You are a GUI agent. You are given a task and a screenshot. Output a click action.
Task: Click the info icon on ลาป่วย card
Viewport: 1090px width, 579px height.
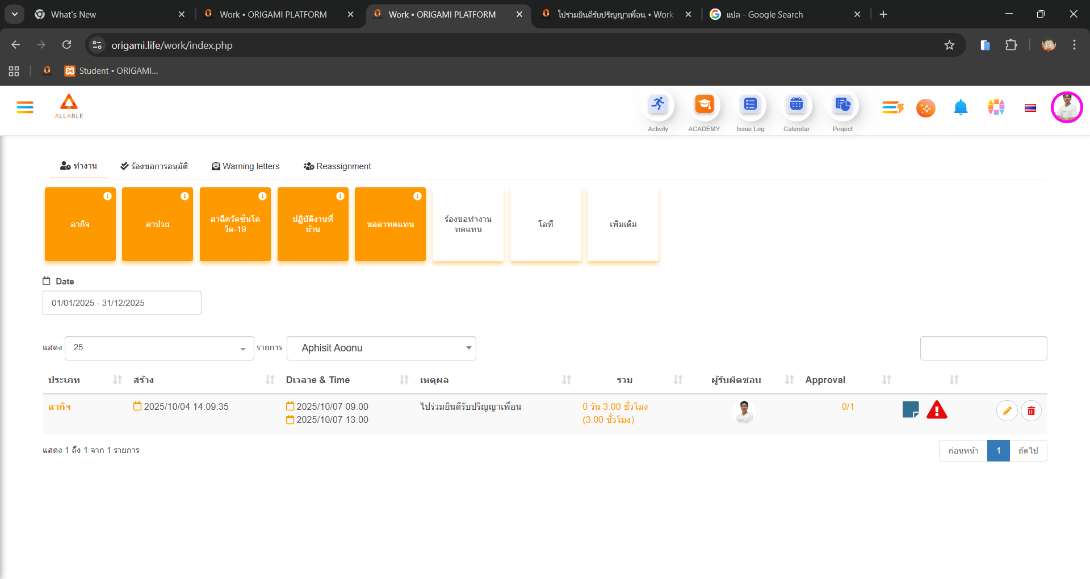coord(185,196)
